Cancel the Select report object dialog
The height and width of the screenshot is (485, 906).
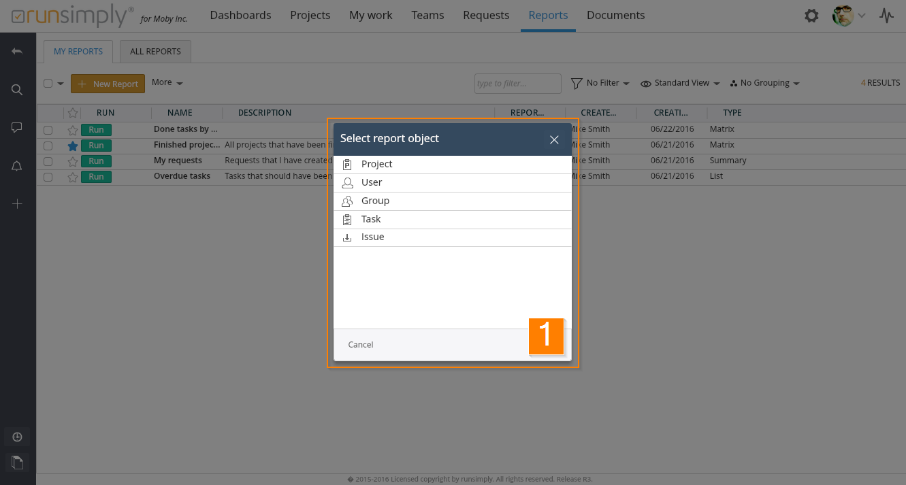pos(361,345)
